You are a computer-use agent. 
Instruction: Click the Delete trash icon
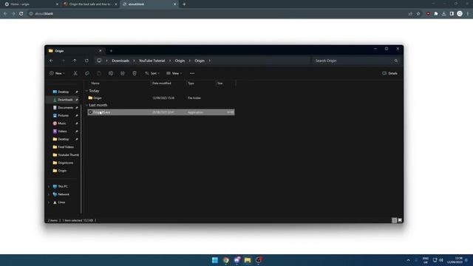point(135,73)
